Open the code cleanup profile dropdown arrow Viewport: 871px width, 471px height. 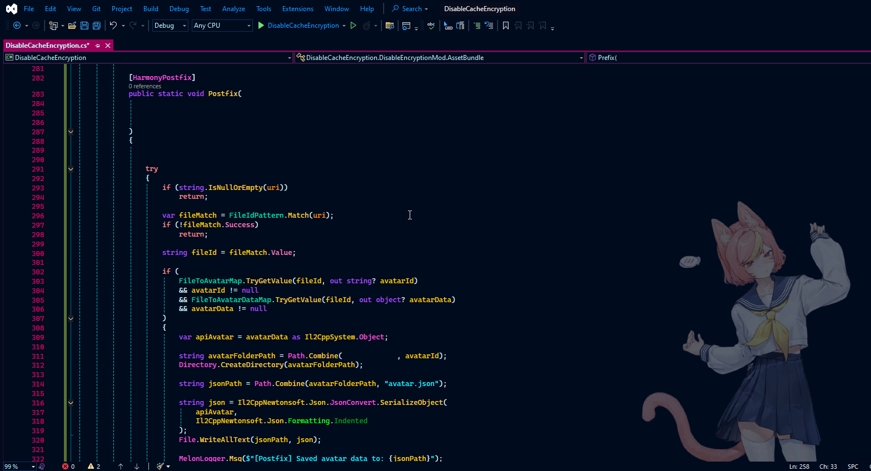tap(168, 467)
